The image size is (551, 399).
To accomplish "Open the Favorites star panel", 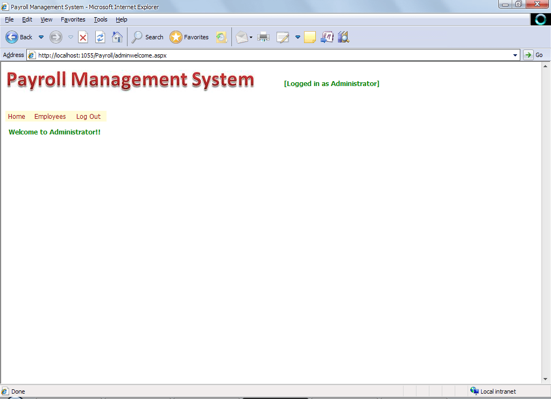I will pos(189,37).
